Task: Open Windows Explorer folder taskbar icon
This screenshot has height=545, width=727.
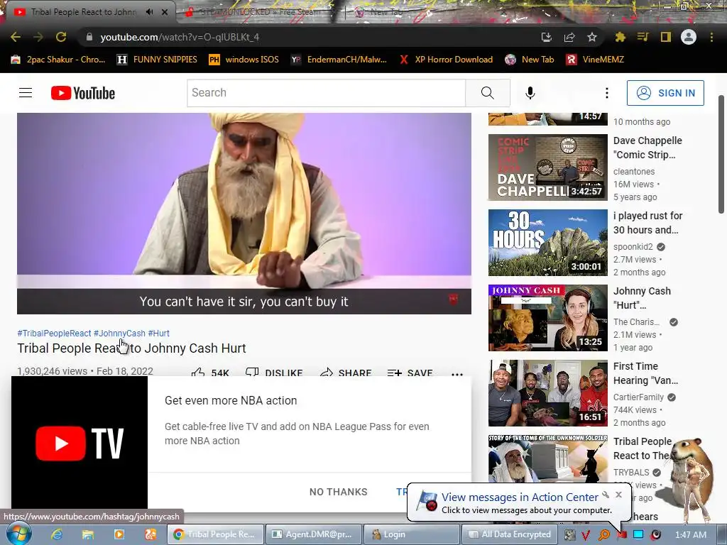Action: point(87,534)
